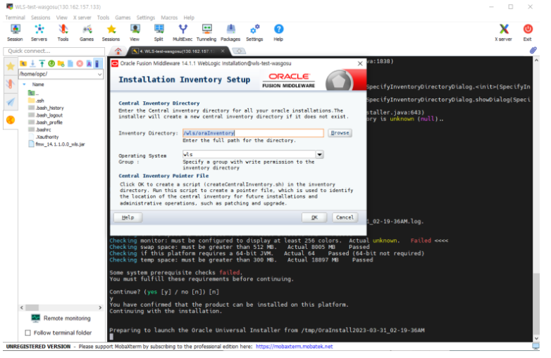
Task: Close the WLS-test-wasgosu terminal tab
Action: click(x=223, y=51)
